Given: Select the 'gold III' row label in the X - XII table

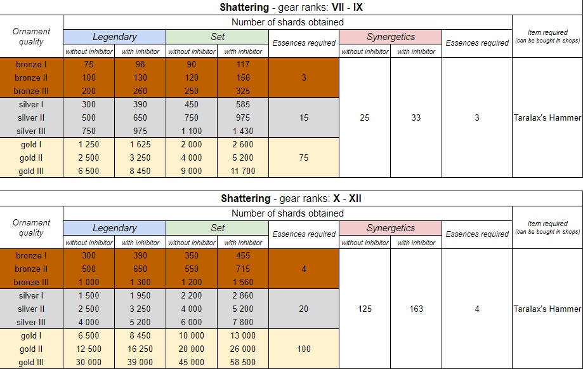Looking at the screenshot, I should (x=31, y=362).
